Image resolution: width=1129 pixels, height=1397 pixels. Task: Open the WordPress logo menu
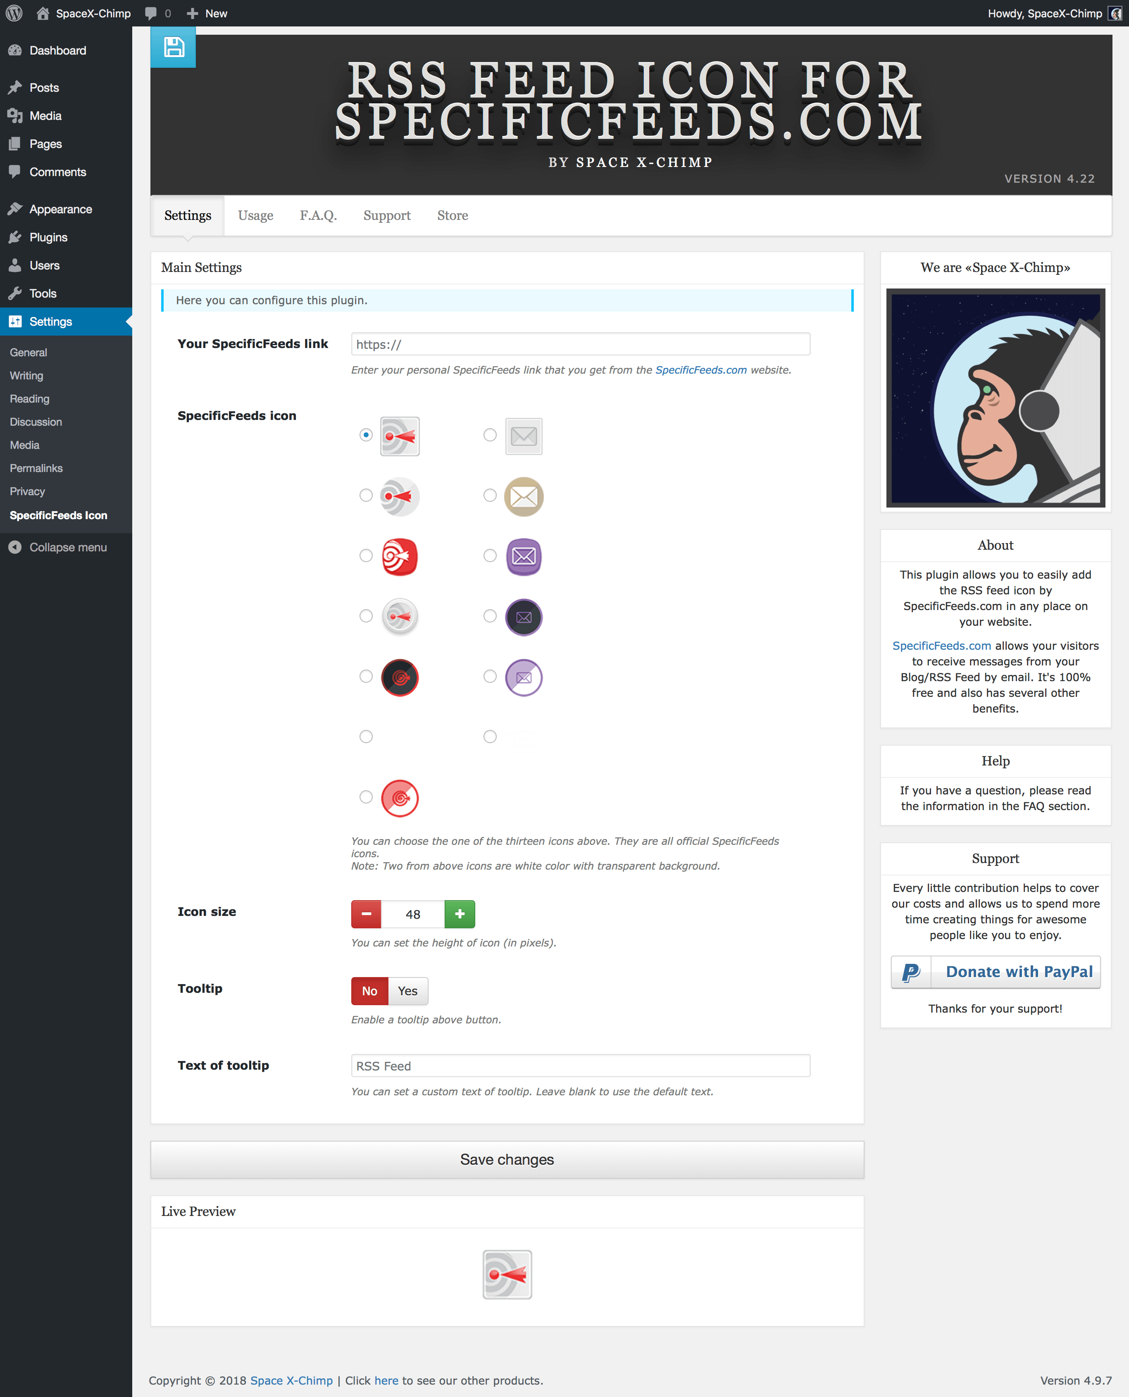coord(14,13)
